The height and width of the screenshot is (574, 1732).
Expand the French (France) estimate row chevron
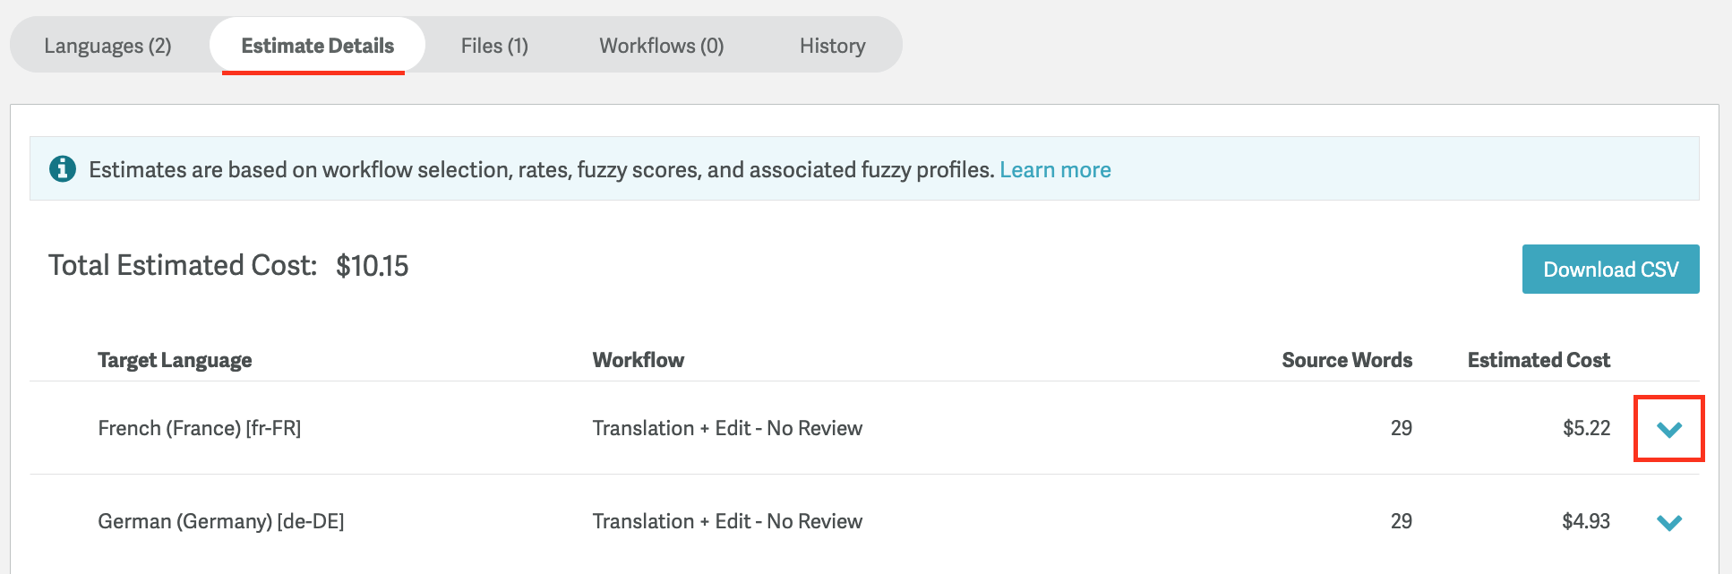(1668, 429)
